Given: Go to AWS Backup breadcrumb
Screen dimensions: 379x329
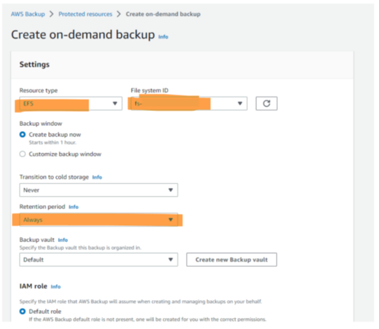Looking at the screenshot, I should coord(28,14).
